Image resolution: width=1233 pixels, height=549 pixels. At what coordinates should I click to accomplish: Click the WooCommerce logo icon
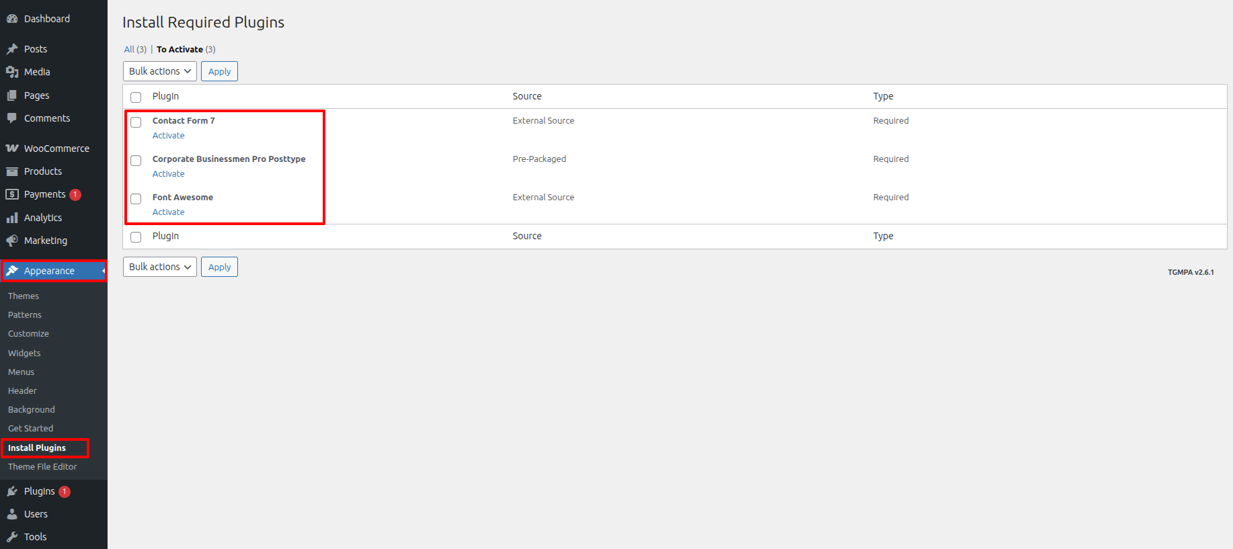coord(12,149)
